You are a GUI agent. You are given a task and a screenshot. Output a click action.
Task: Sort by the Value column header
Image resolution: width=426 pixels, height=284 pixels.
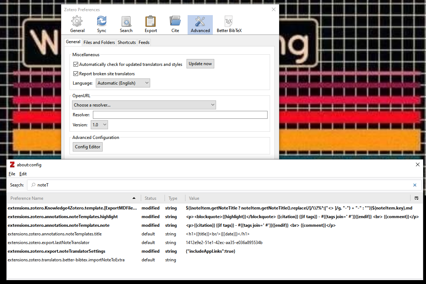coord(297,198)
